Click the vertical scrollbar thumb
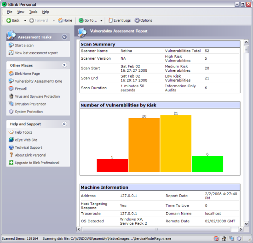The image size is (253, 243). [246, 49]
